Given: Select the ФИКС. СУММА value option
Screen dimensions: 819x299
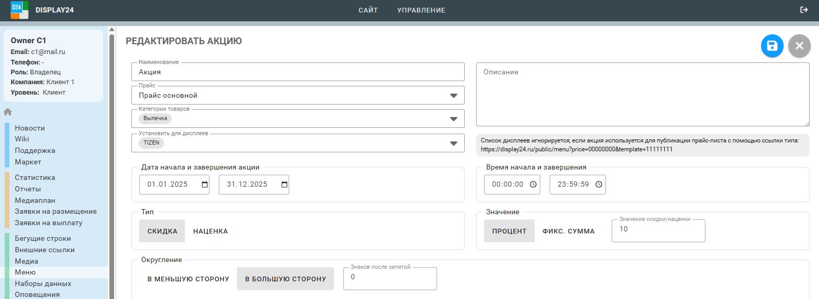Looking at the screenshot, I should (568, 231).
